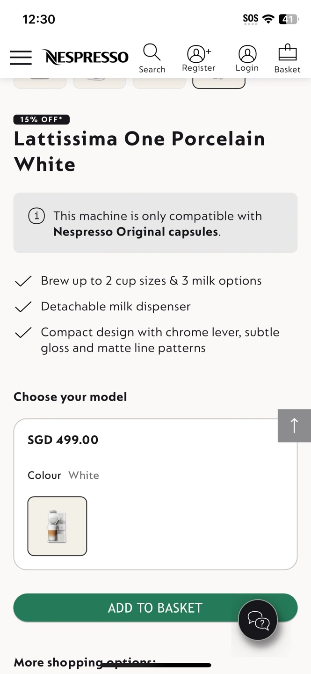Viewport: 311px width, 674px height.
Task: Tap the Nespresso logo
Action: tap(86, 57)
